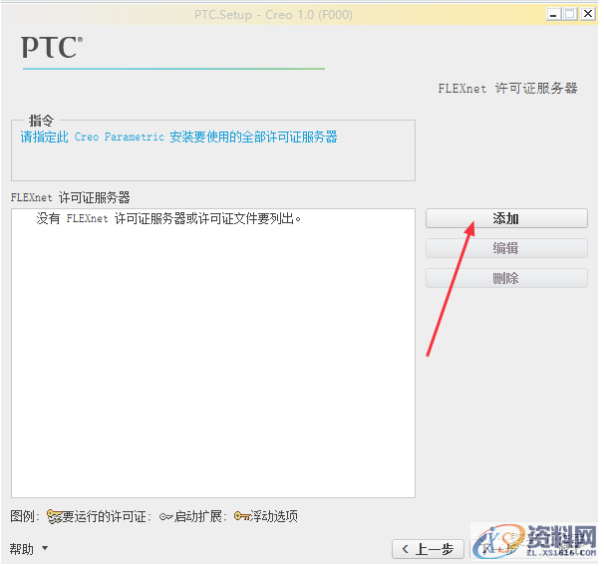Click the PTC logo
604x566 pixels.
click(52, 47)
